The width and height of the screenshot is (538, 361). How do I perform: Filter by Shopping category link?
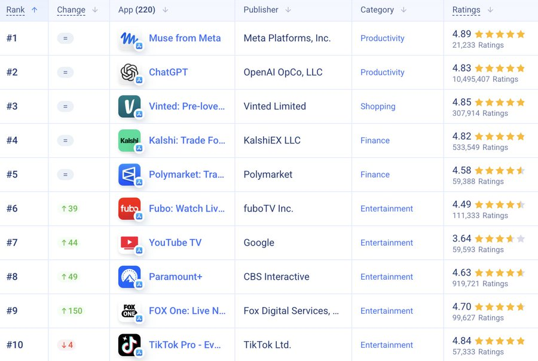coord(378,106)
